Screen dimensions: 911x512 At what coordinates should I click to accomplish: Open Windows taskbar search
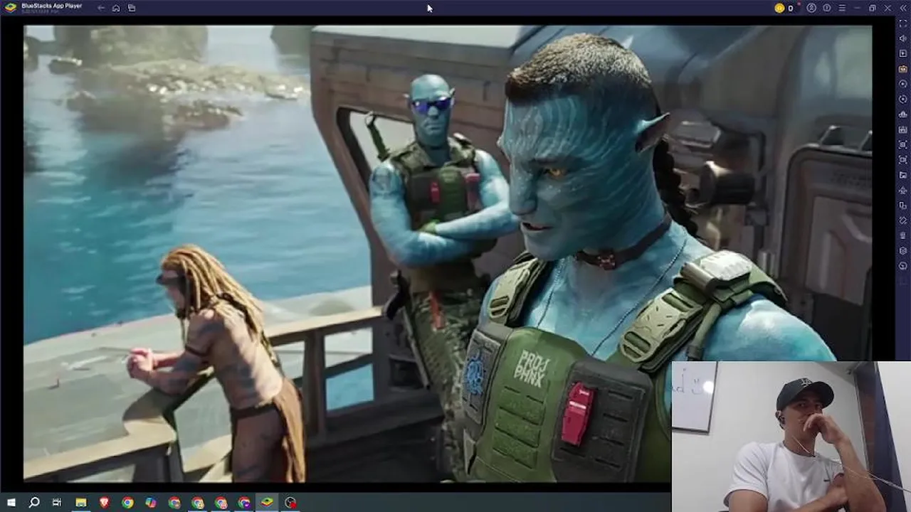[x=33, y=503]
